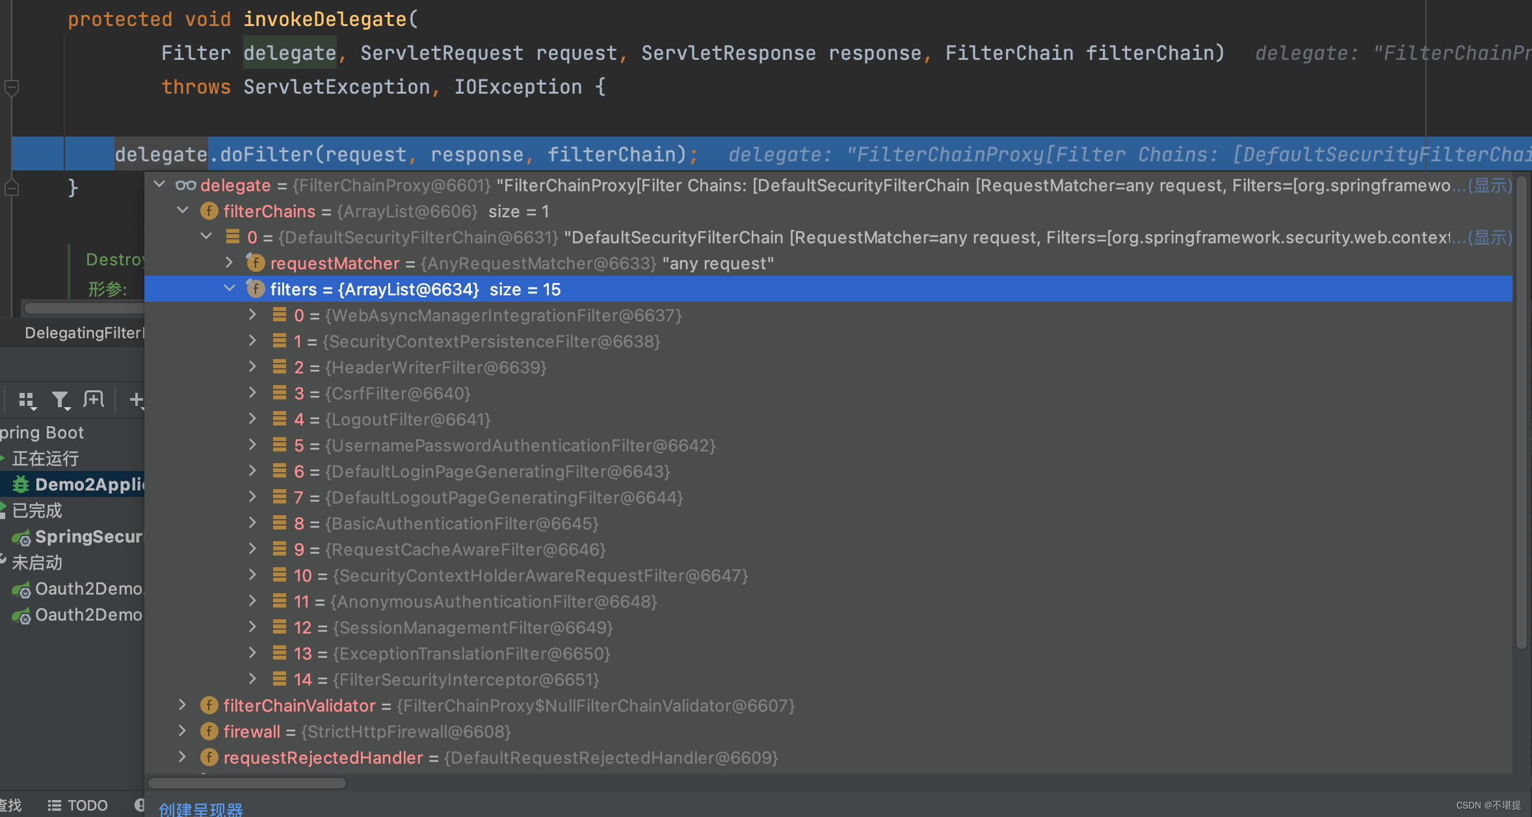1532x817 pixels.
Task: Select the DefaultLogoutPageGeneratingFilter row
Action: [x=828, y=497]
